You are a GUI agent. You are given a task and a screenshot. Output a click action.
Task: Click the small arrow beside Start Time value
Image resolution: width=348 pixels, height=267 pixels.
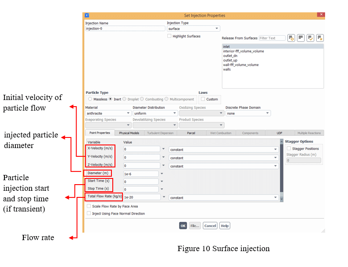[163, 182]
